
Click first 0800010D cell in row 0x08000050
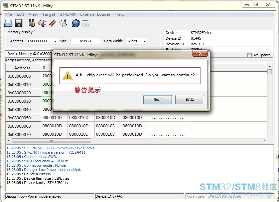54,118
